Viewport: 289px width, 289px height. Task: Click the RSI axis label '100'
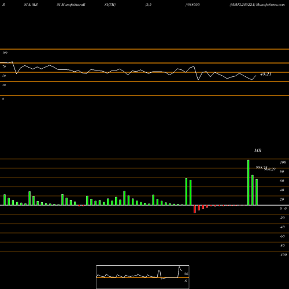pyautogui.click(x=5, y=53)
